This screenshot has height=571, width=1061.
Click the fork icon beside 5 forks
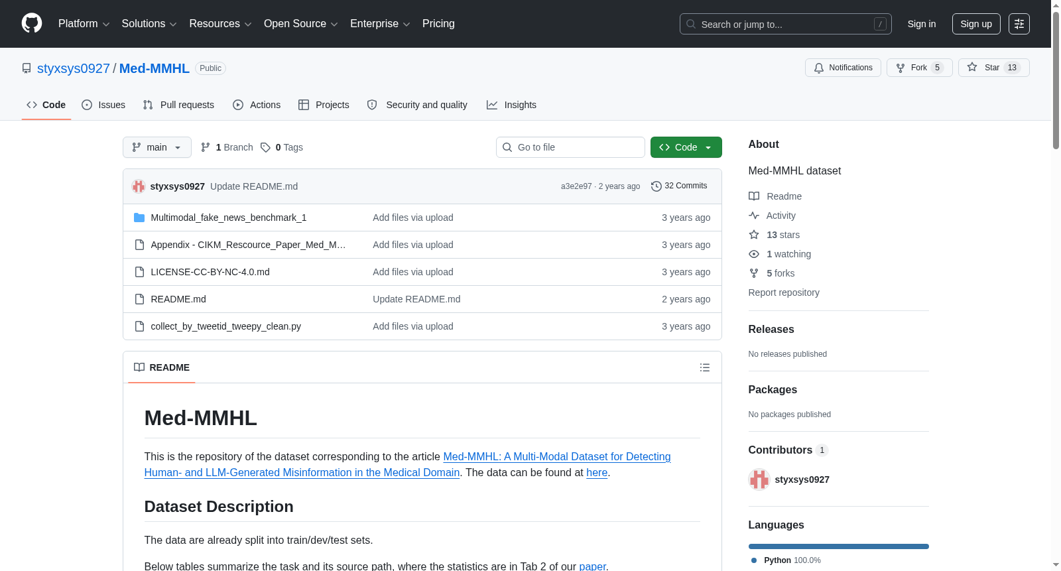point(754,273)
